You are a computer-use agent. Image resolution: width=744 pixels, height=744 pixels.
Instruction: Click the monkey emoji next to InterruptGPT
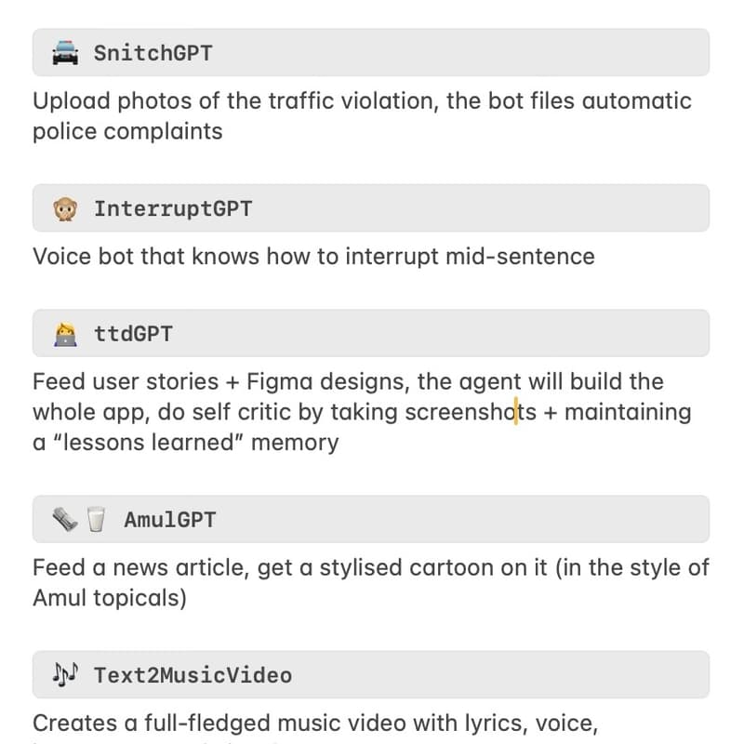point(65,208)
